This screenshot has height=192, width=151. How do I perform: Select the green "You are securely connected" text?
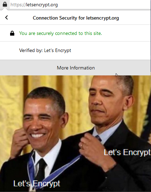[60, 33]
